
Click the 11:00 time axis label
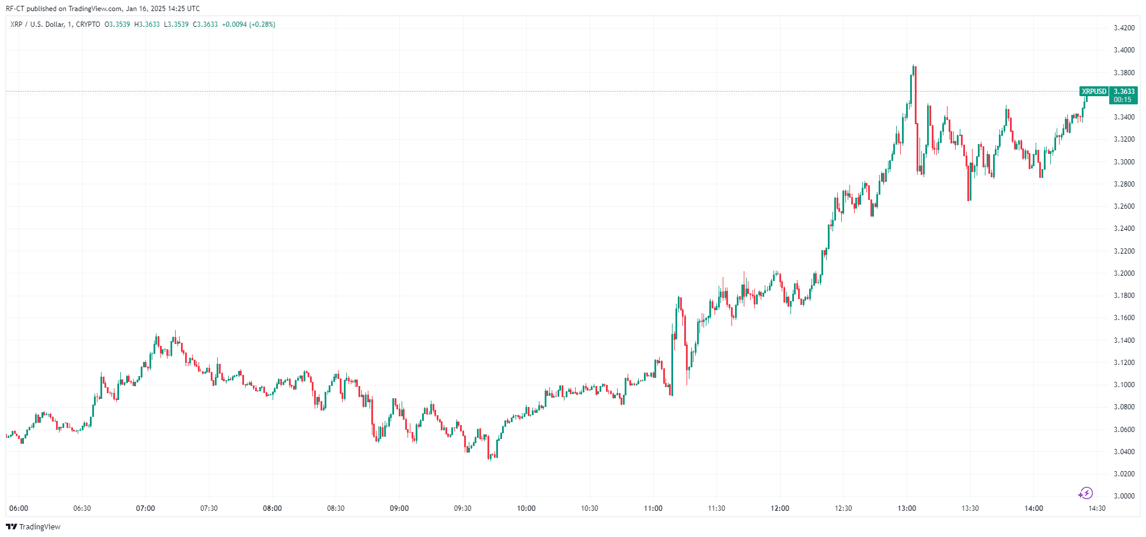[653, 508]
